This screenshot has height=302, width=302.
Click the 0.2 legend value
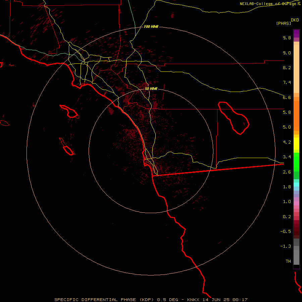[x=287, y=217]
